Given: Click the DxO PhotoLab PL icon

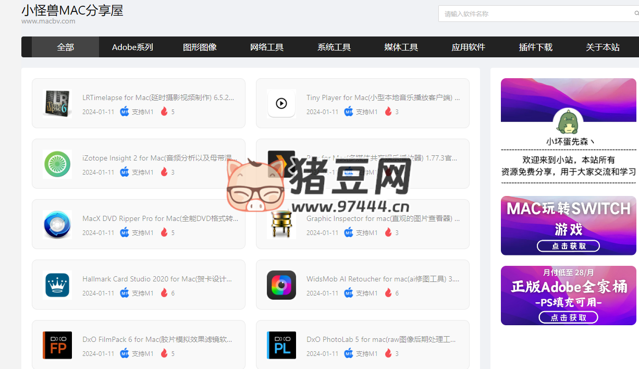Looking at the screenshot, I should pos(281,345).
